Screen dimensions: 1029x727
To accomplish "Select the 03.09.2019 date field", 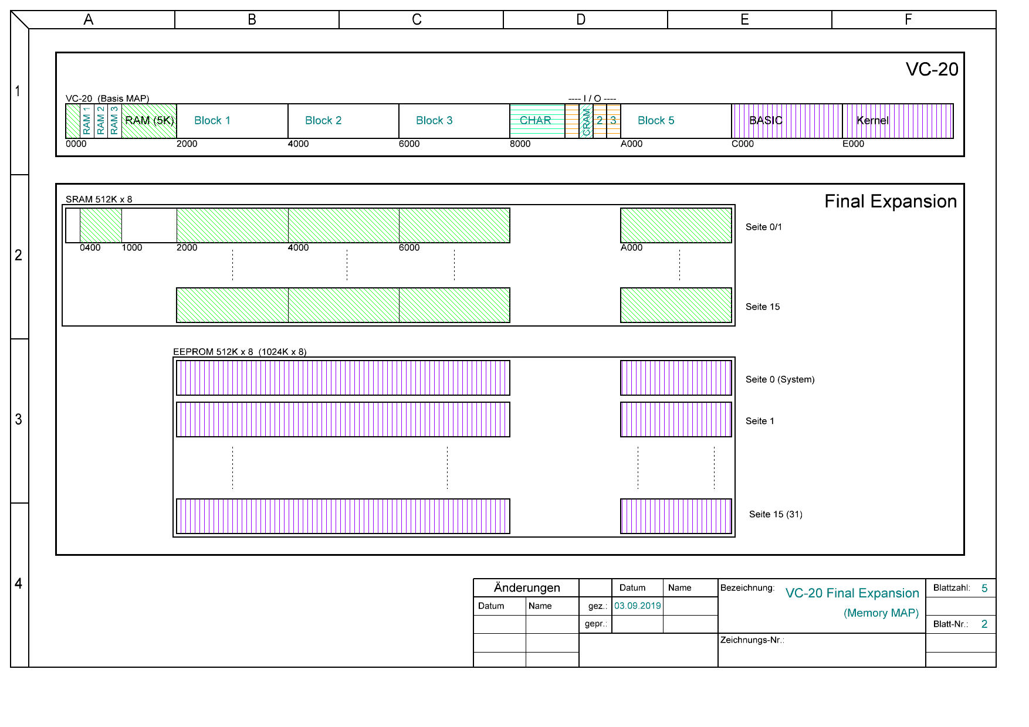I will [637, 606].
